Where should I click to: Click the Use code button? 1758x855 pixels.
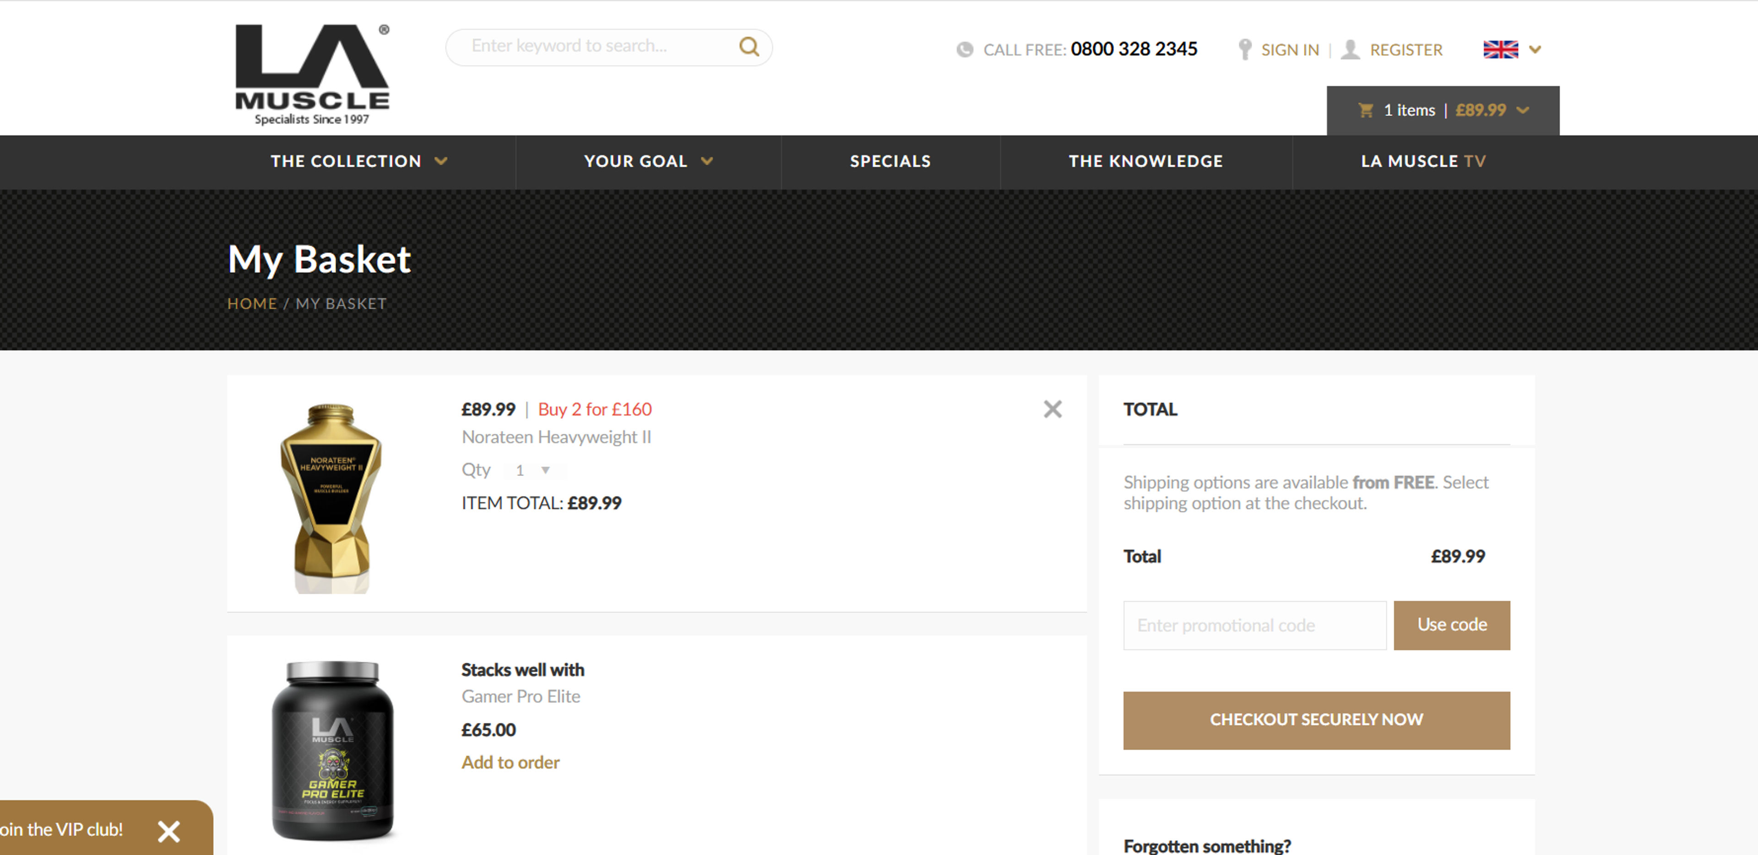[1452, 624]
